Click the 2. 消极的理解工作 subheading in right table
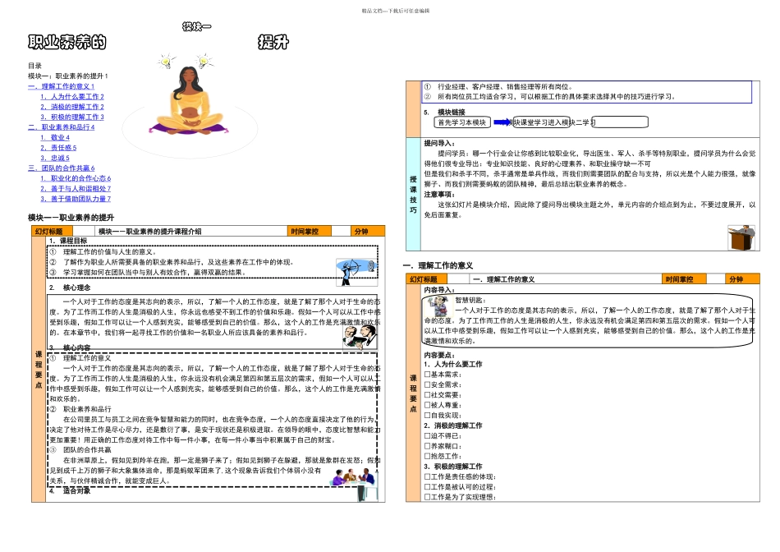 [452, 425]
